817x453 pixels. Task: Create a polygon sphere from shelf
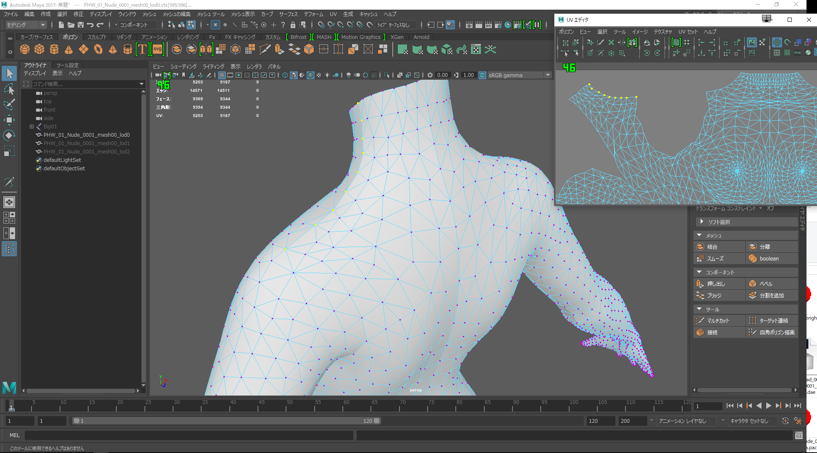25,49
